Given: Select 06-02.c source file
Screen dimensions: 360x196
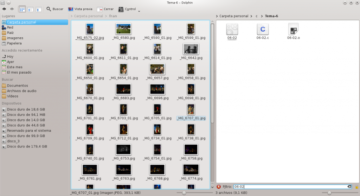Looking at the screenshot, I should point(263,31).
